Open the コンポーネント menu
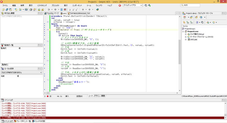The height and width of the screenshot is (123, 227). tap(77, 5)
